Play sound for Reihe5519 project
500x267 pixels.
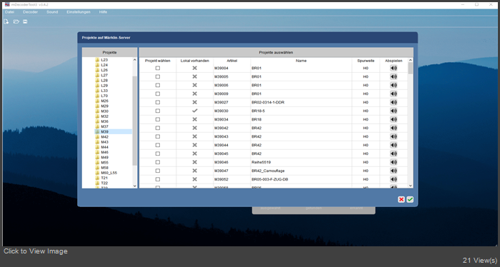coord(394,163)
